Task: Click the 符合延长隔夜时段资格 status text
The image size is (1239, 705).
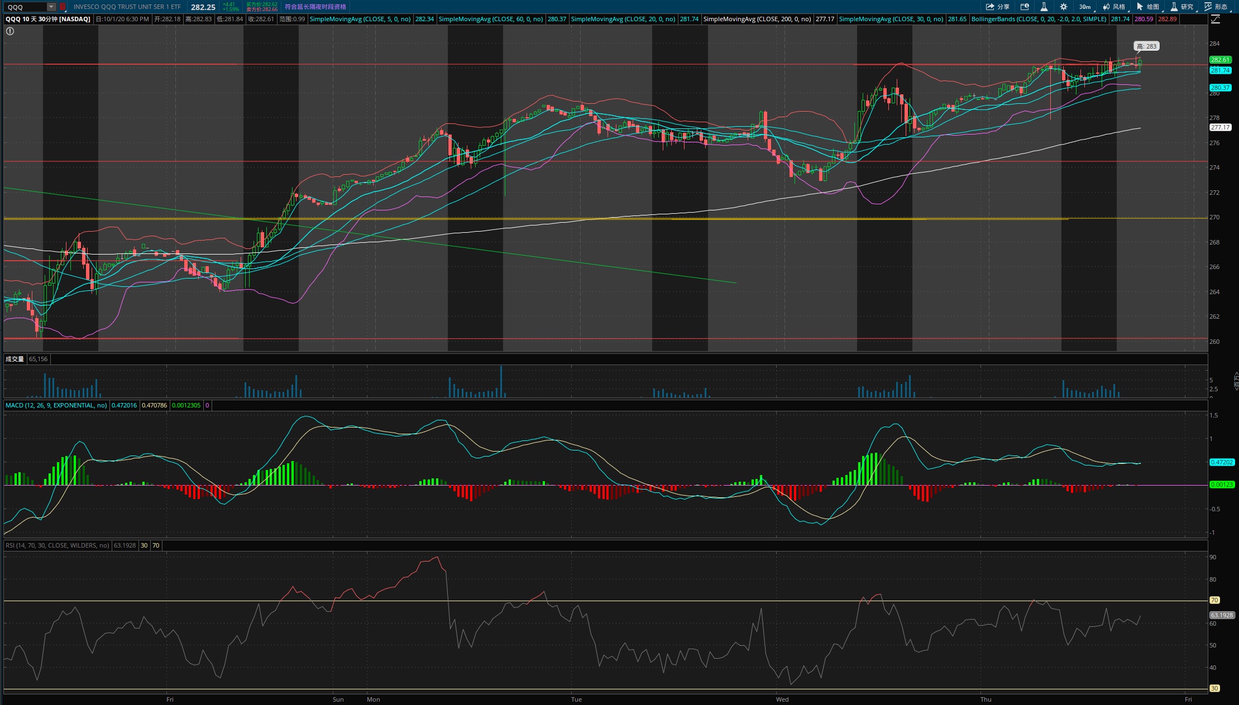Action: point(315,7)
